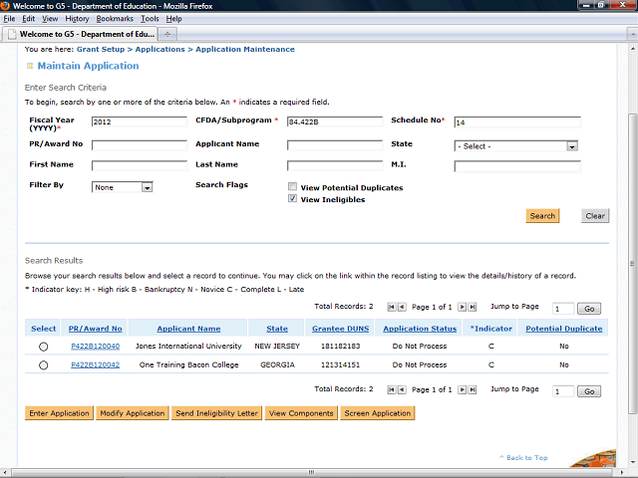Open a new browser tab with plus icon

167,34
